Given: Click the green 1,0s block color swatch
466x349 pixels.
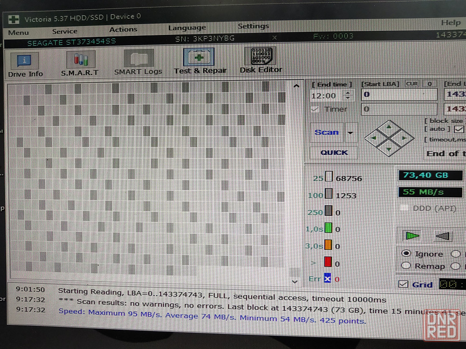Looking at the screenshot, I should coord(328,228).
